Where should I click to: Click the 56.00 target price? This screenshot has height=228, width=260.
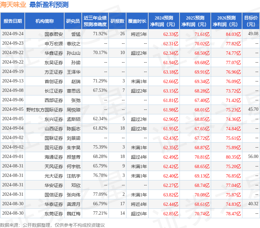tap(253, 157)
